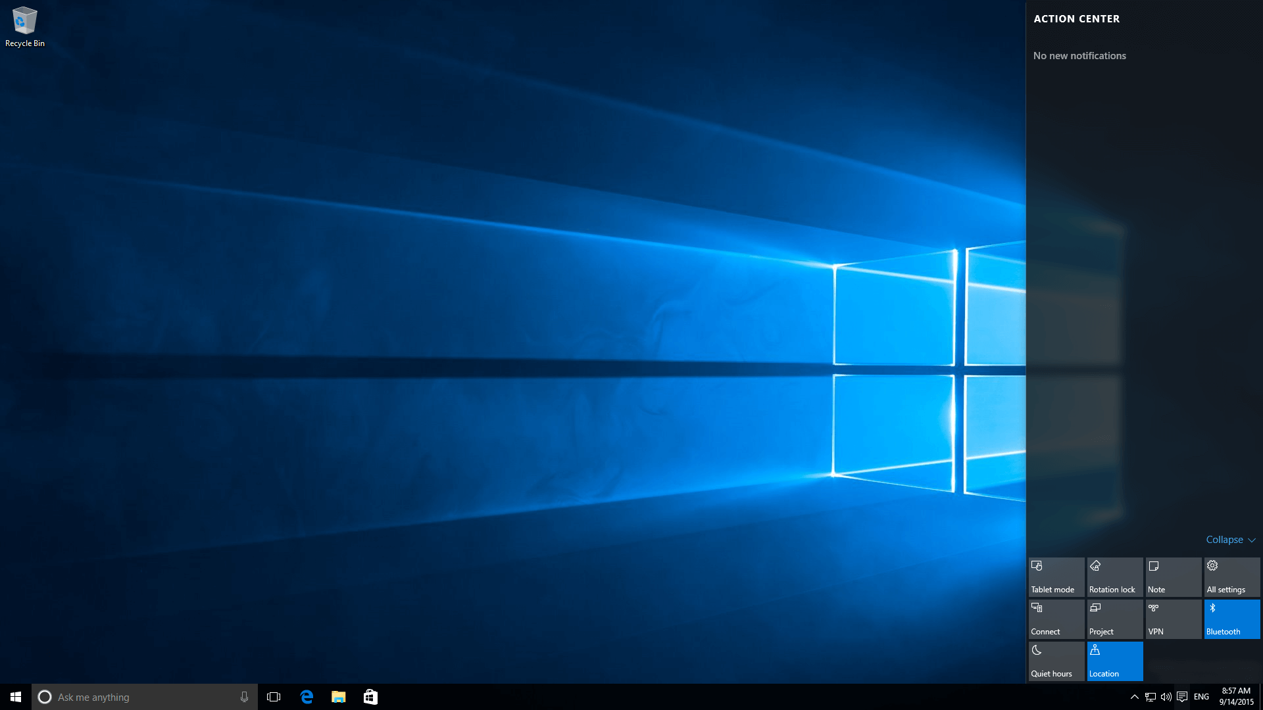Open the clock showing 8:57 AM
1263x710 pixels.
click(1237, 697)
